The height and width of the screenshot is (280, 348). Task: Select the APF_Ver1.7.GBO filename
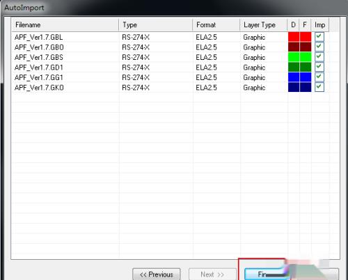coord(39,47)
